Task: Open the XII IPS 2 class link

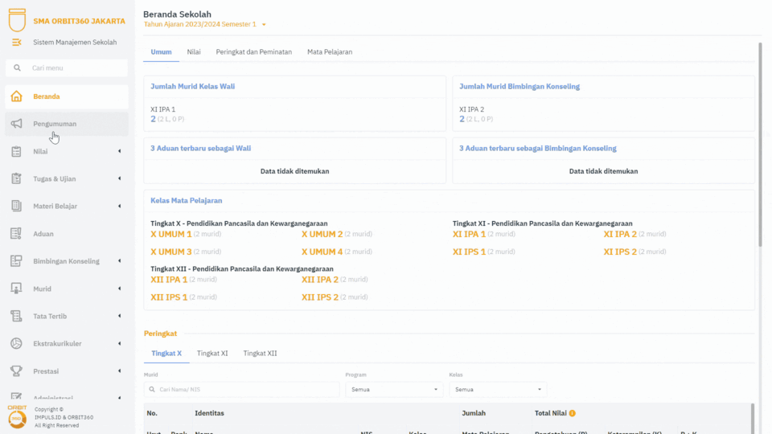Action: coord(319,297)
